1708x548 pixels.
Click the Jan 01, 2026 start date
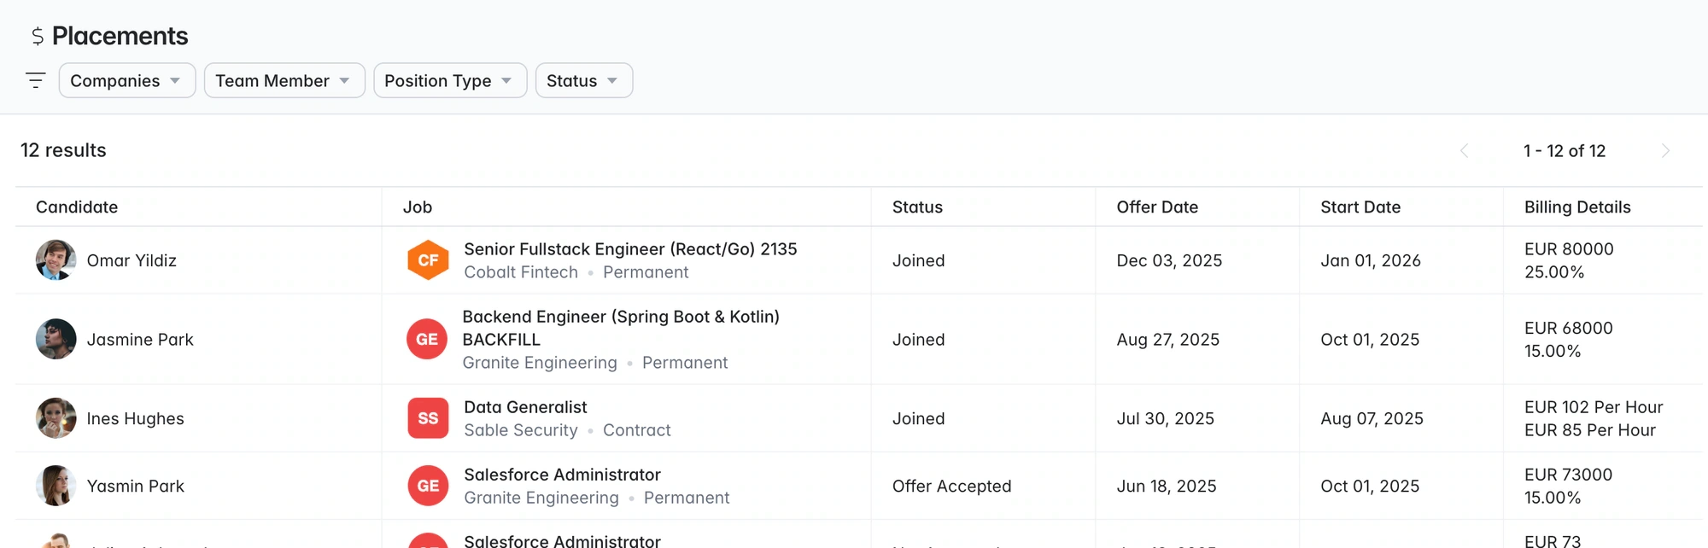point(1371,260)
